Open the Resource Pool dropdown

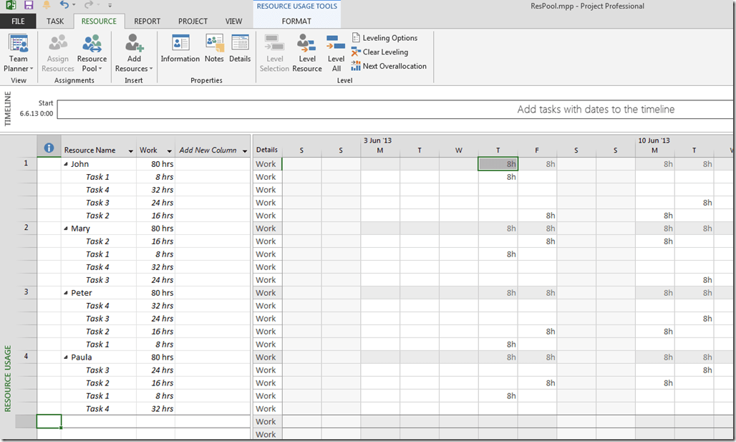click(x=92, y=64)
